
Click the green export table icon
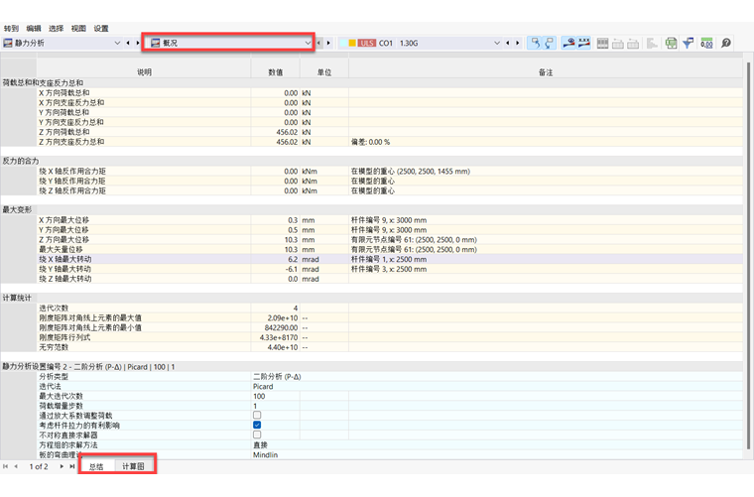pos(672,44)
